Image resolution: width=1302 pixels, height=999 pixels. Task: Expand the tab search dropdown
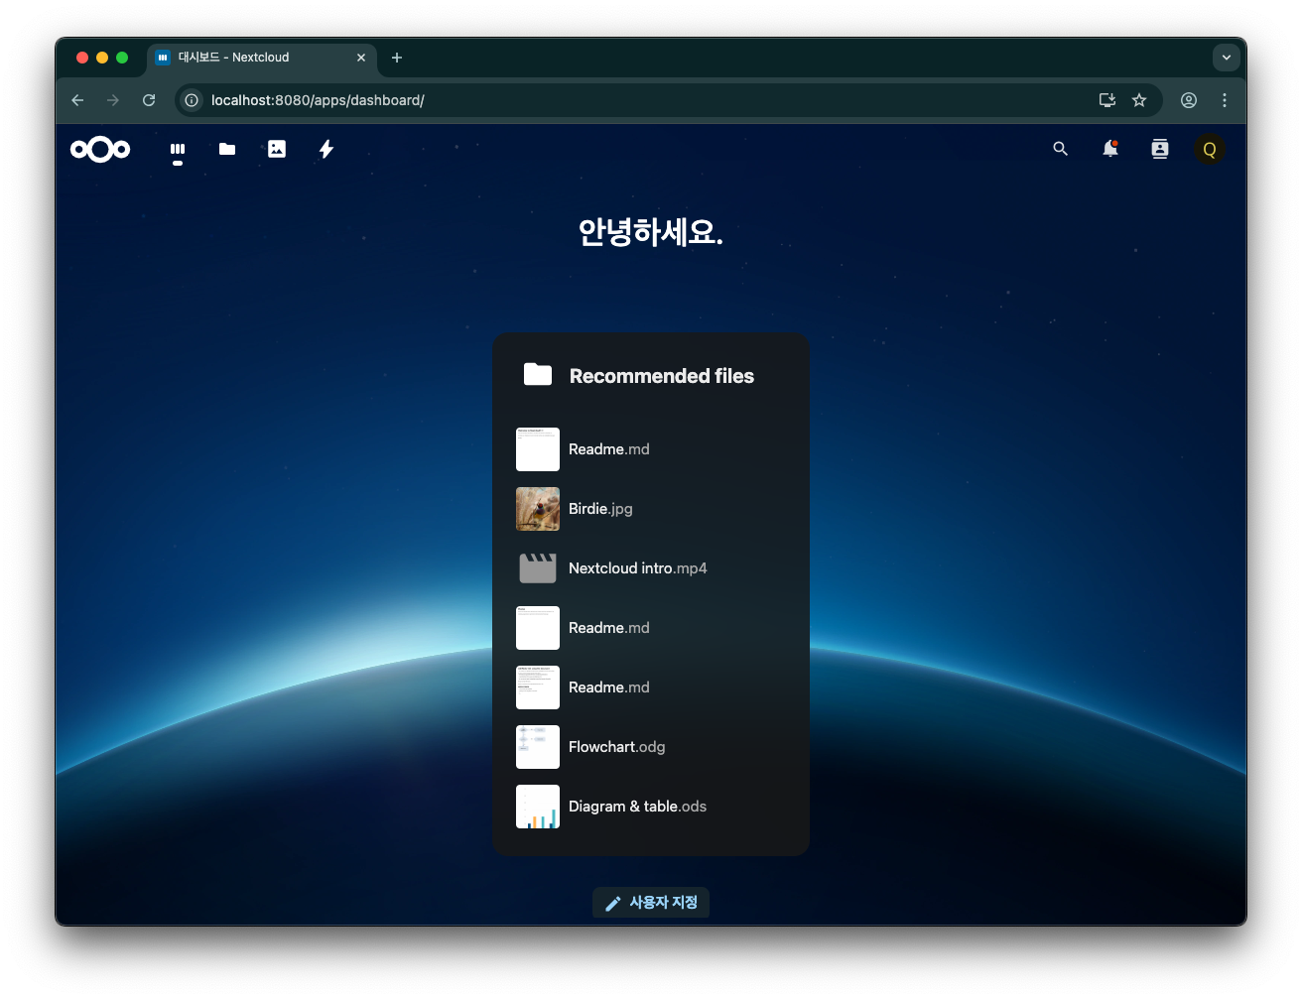tap(1227, 58)
